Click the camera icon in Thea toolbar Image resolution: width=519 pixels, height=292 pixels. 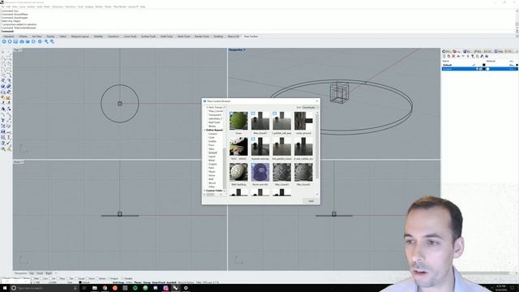[22, 41]
